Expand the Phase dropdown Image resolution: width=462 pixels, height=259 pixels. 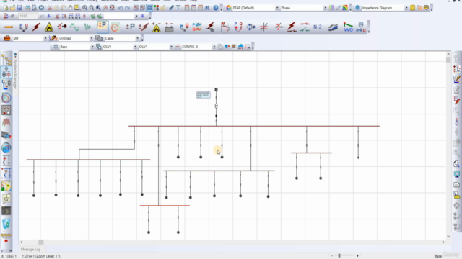pos(326,8)
